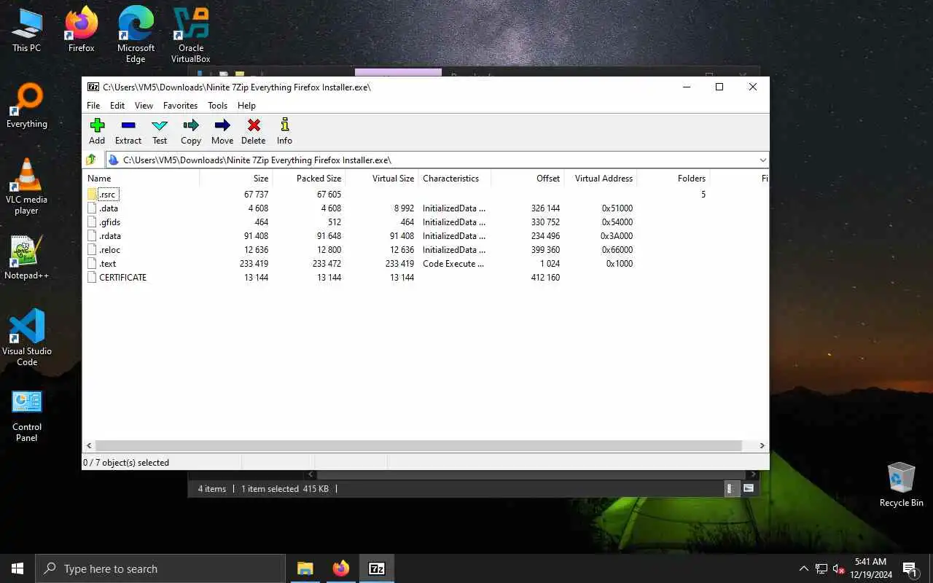Open the Help menu
Screen dimensions: 933x583
[246, 106]
